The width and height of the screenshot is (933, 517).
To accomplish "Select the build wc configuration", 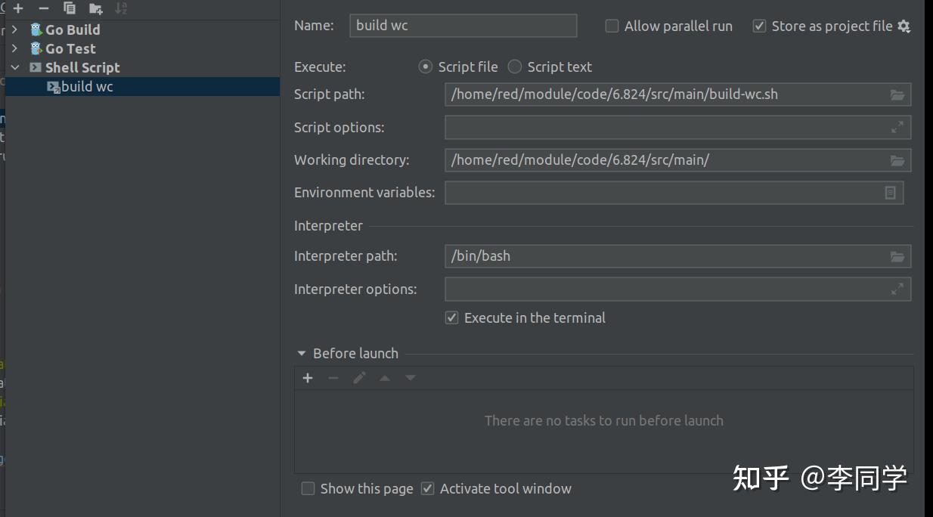I will coord(87,87).
